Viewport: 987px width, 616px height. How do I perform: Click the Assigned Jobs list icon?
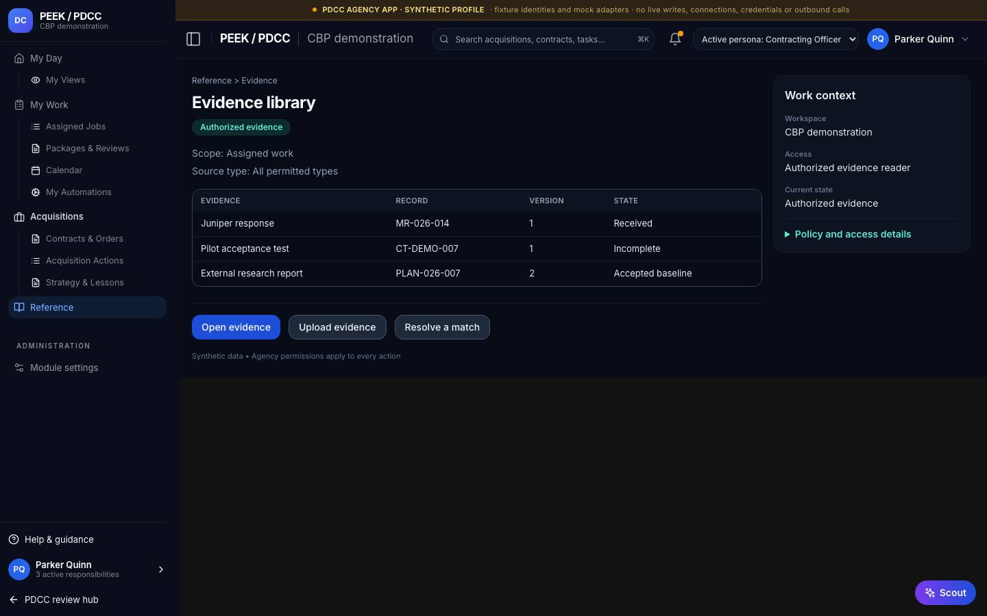tap(36, 127)
